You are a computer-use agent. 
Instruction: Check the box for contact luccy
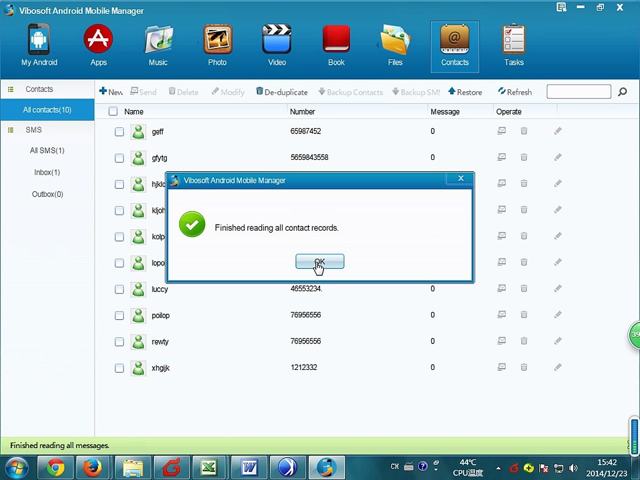[119, 289]
